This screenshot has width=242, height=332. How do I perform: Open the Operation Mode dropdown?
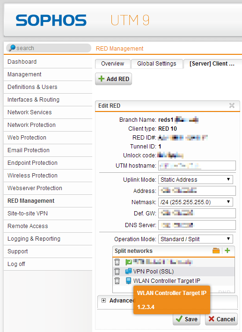point(195,239)
